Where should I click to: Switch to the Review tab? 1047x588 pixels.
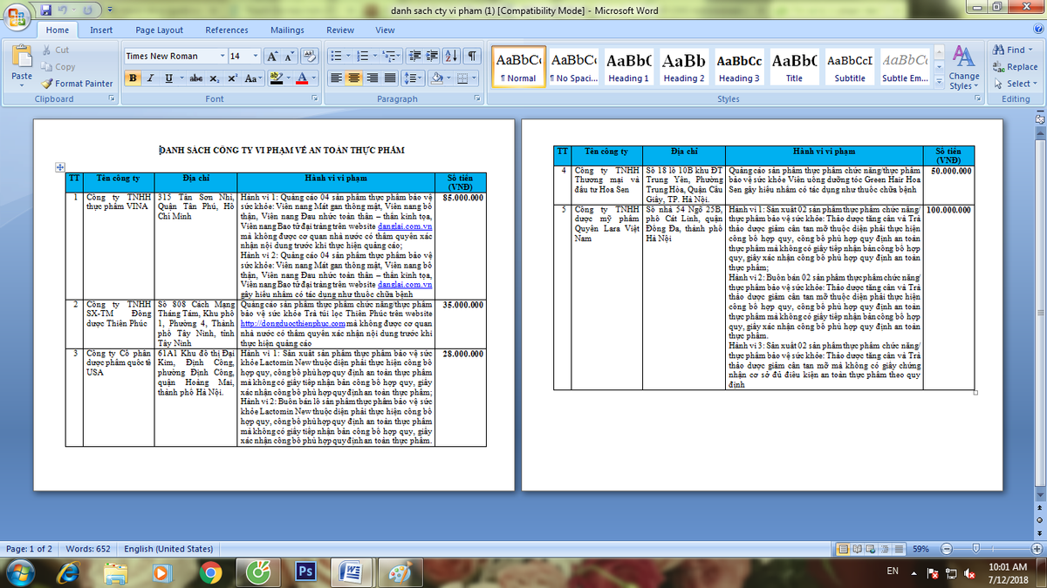tap(340, 30)
